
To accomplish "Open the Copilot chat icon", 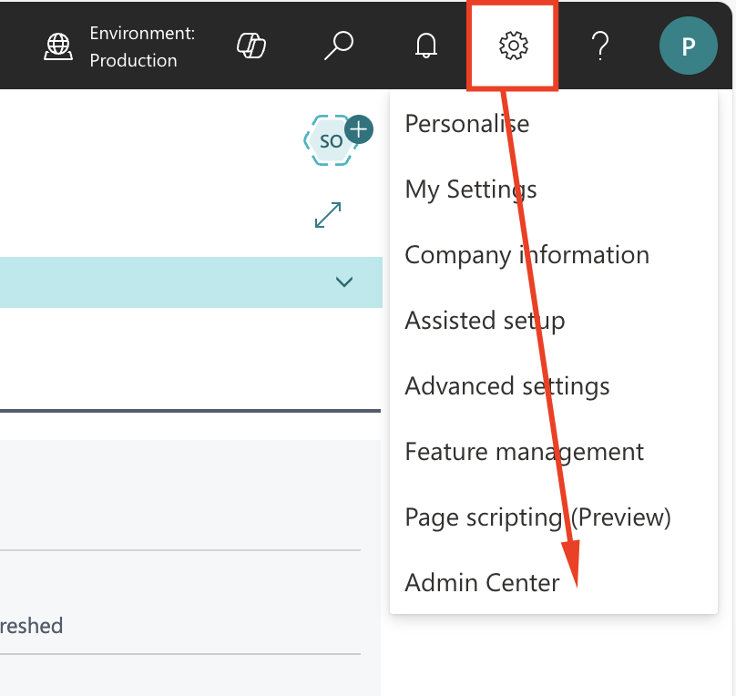I will [250, 46].
